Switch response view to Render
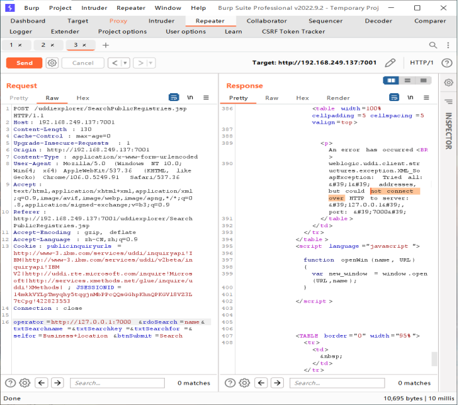This screenshot has height=405, width=458. coord(338,98)
